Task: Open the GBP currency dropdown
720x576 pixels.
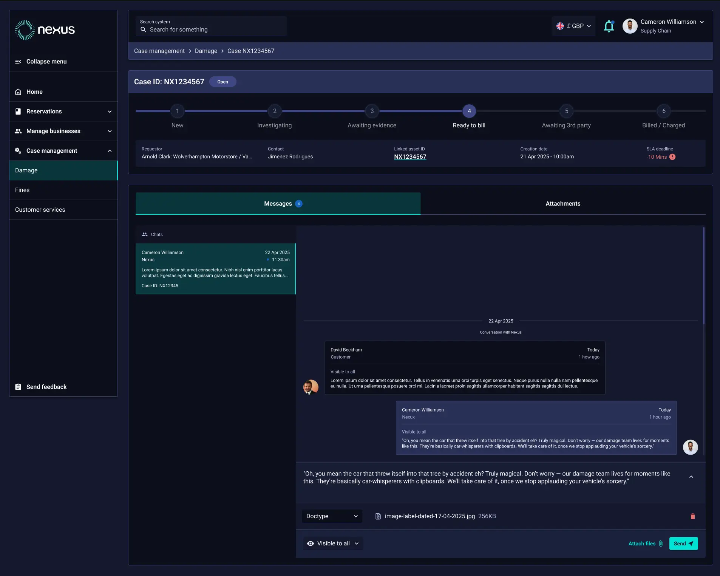Action: click(x=573, y=26)
